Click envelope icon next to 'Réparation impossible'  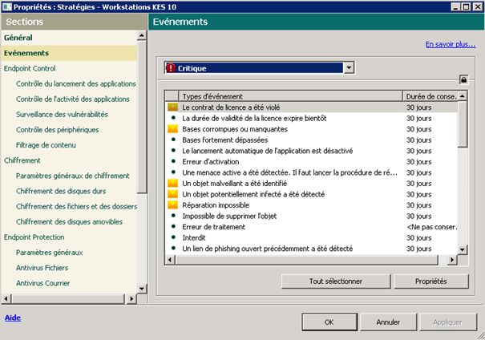click(x=172, y=205)
